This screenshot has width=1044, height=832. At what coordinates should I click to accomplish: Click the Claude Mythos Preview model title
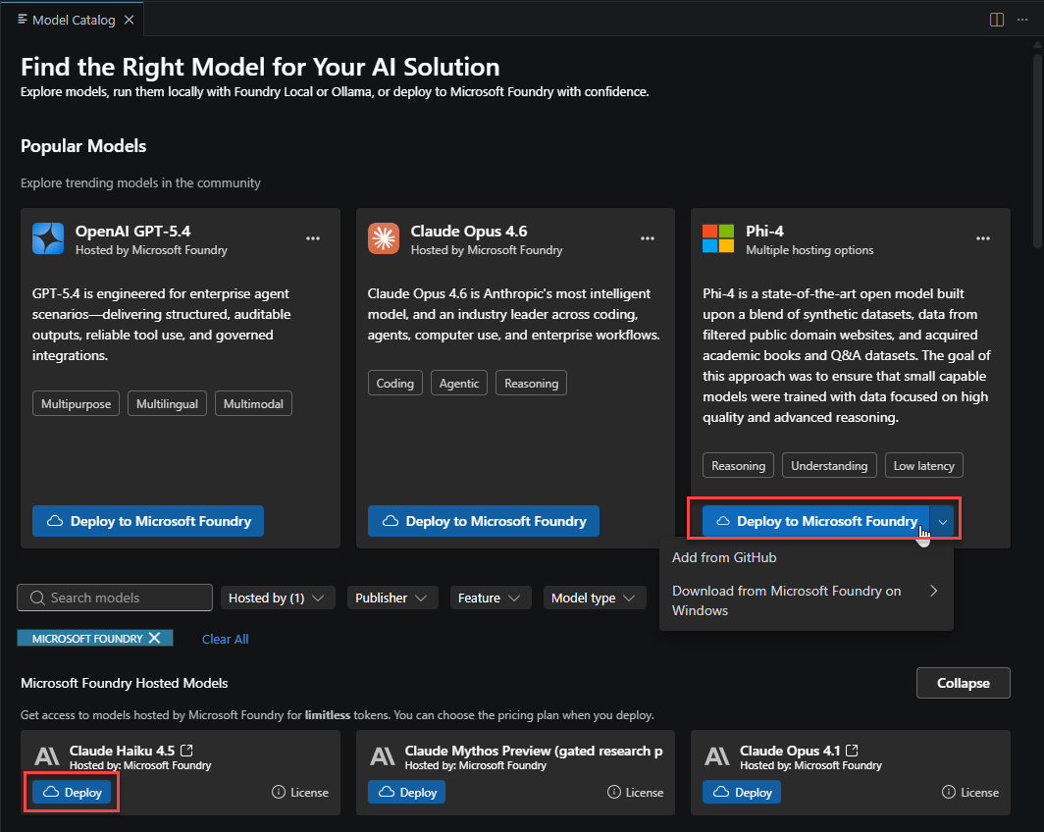tap(534, 751)
